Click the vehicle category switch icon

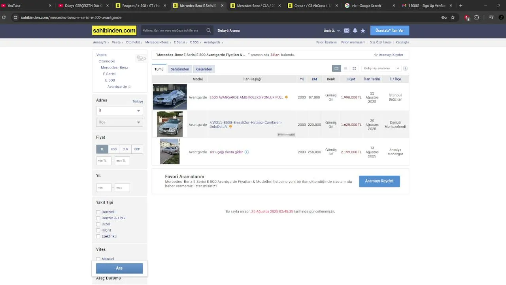pyautogui.click(x=141, y=59)
